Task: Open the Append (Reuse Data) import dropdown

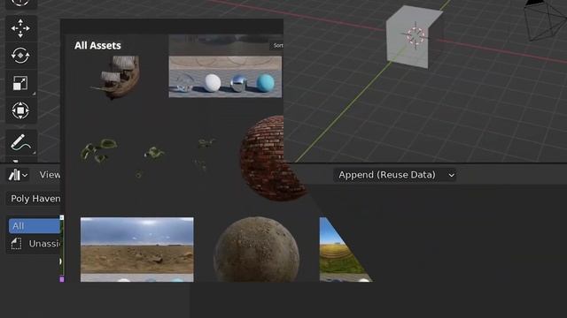Action: tap(395, 175)
